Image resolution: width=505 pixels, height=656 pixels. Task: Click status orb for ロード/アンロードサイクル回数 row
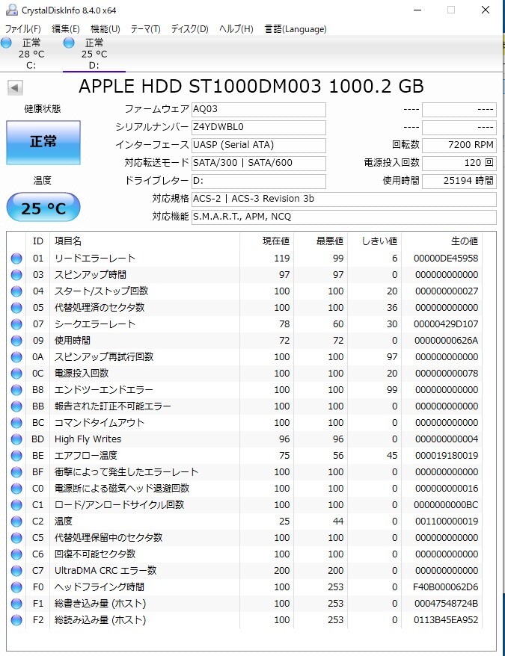tap(16, 505)
